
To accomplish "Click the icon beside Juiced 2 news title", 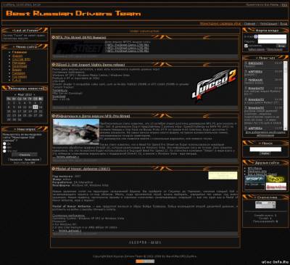I will click(x=54, y=65).
